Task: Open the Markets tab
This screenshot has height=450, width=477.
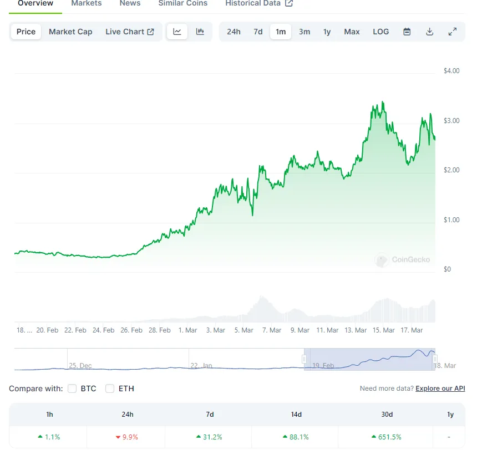Action: tap(87, 3)
